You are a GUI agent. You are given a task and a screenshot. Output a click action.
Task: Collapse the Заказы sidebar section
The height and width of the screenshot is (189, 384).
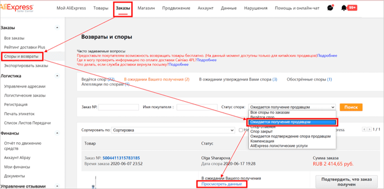(x=58, y=28)
